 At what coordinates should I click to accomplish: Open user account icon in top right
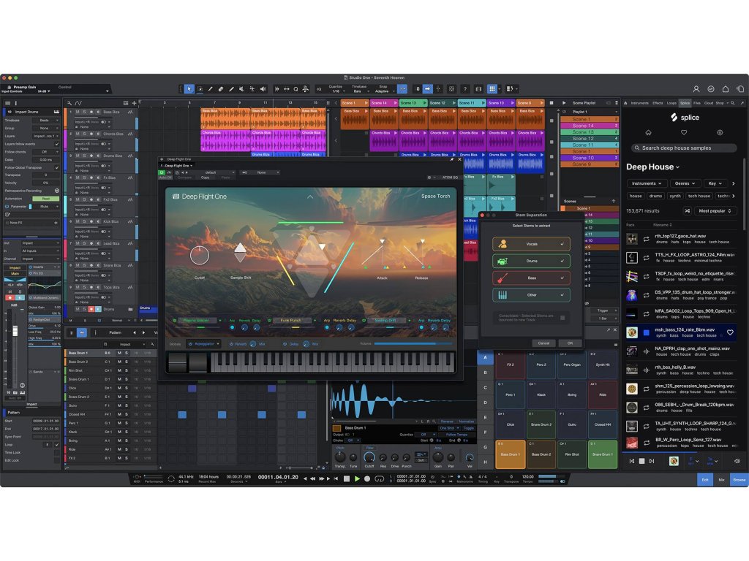(696, 88)
